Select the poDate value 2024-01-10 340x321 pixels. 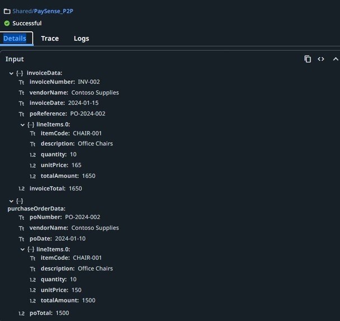pyautogui.click(x=70, y=239)
